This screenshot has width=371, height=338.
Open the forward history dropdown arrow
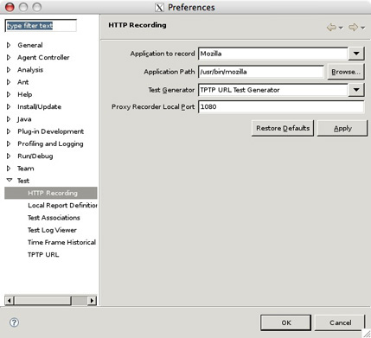pyautogui.click(x=362, y=28)
